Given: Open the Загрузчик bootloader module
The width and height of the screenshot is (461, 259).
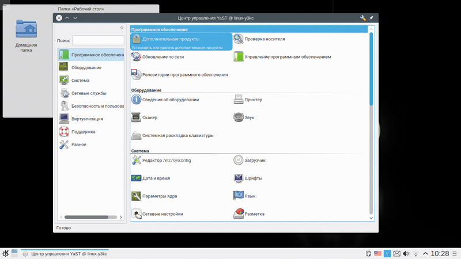Looking at the screenshot, I should coord(250,161).
